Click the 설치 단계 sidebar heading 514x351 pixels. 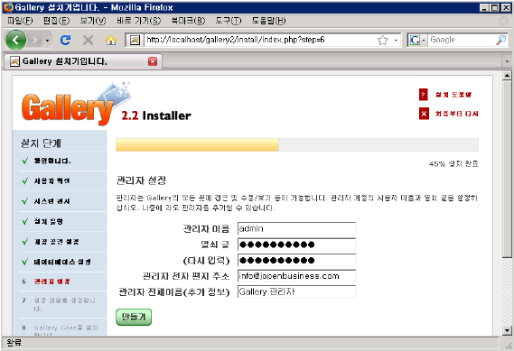click(x=41, y=143)
